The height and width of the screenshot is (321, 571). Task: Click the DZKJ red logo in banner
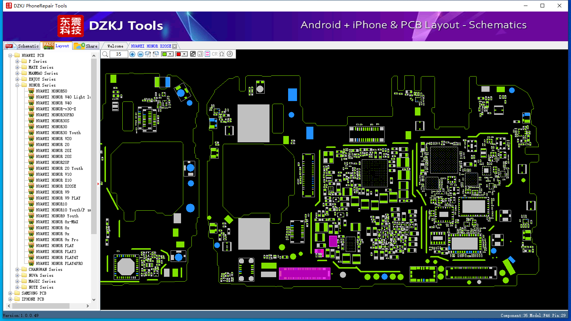pos(71,26)
